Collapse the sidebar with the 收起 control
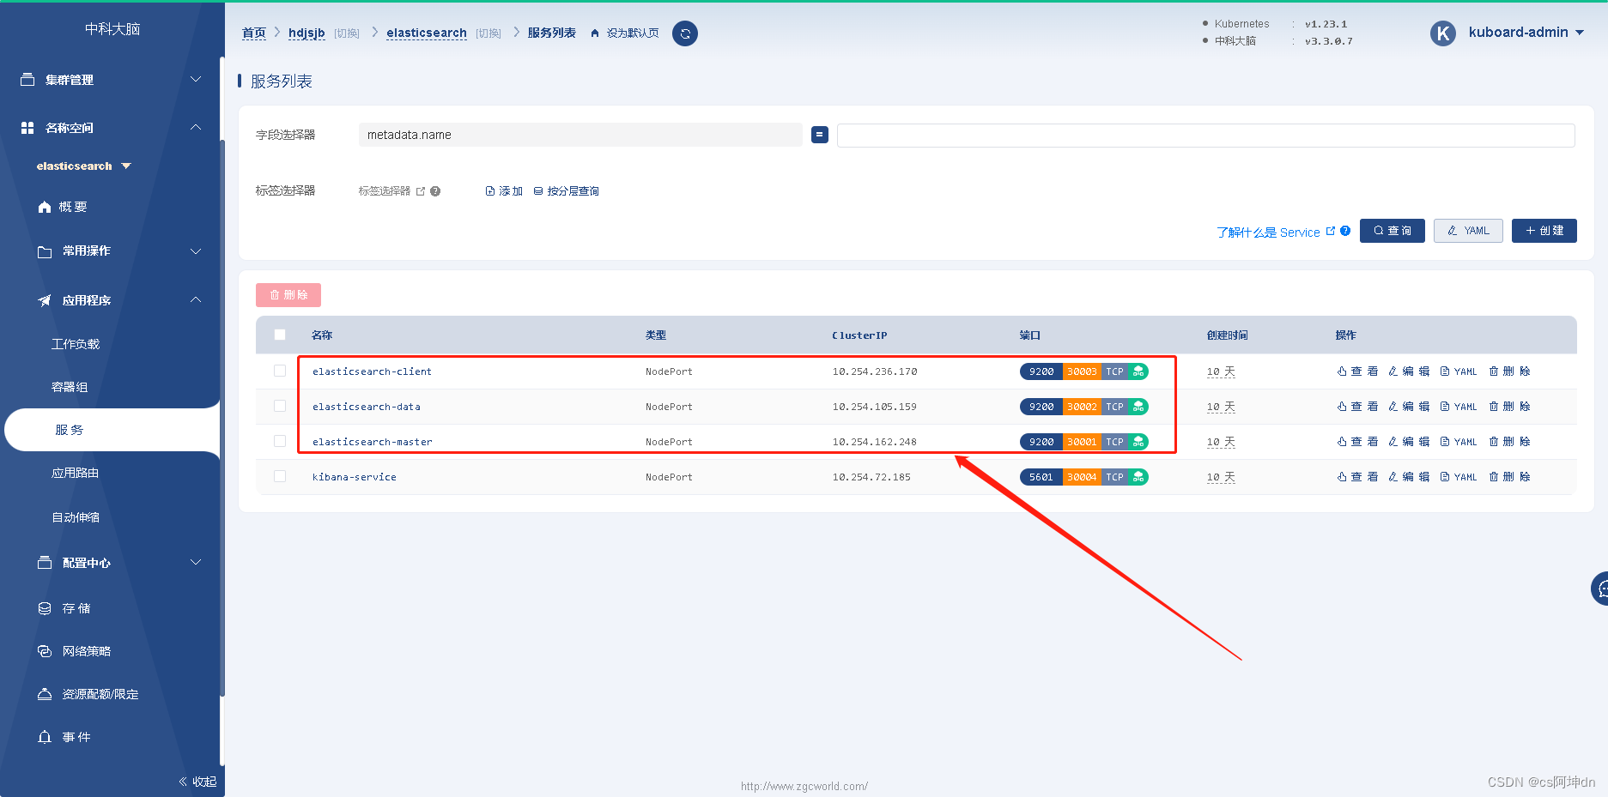This screenshot has width=1608, height=797. click(197, 782)
